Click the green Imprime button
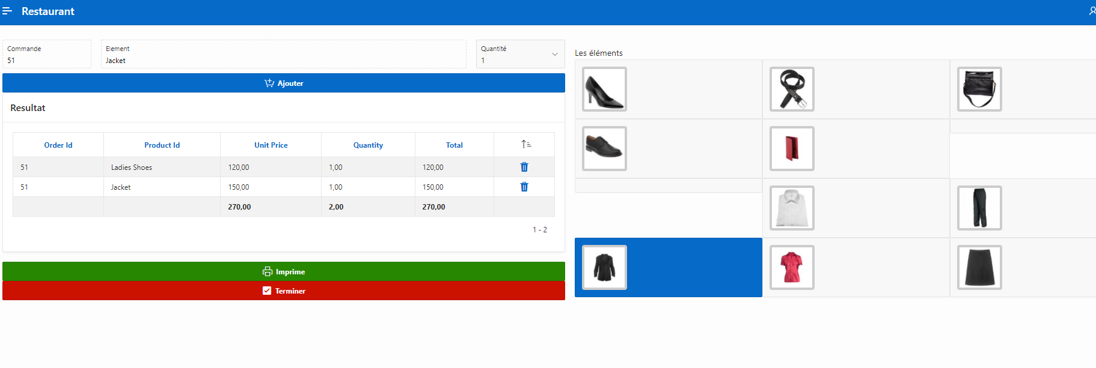 pyautogui.click(x=284, y=271)
